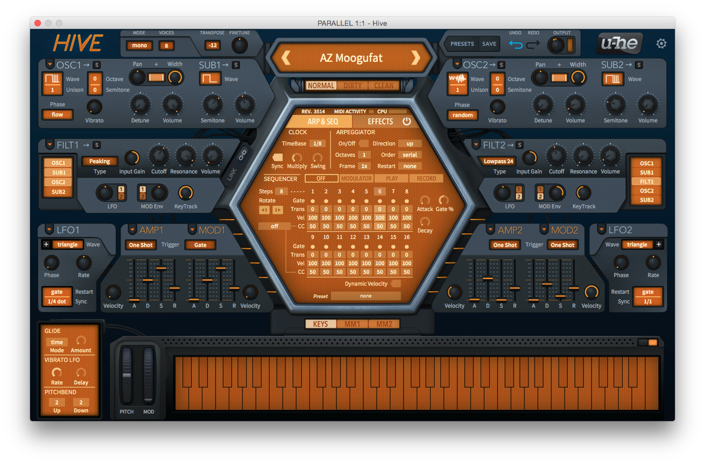Image resolution: width=705 pixels, height=464 pixels.
Task: Toggle FILT1 input on FILT2
Action: tap(646, 182)
